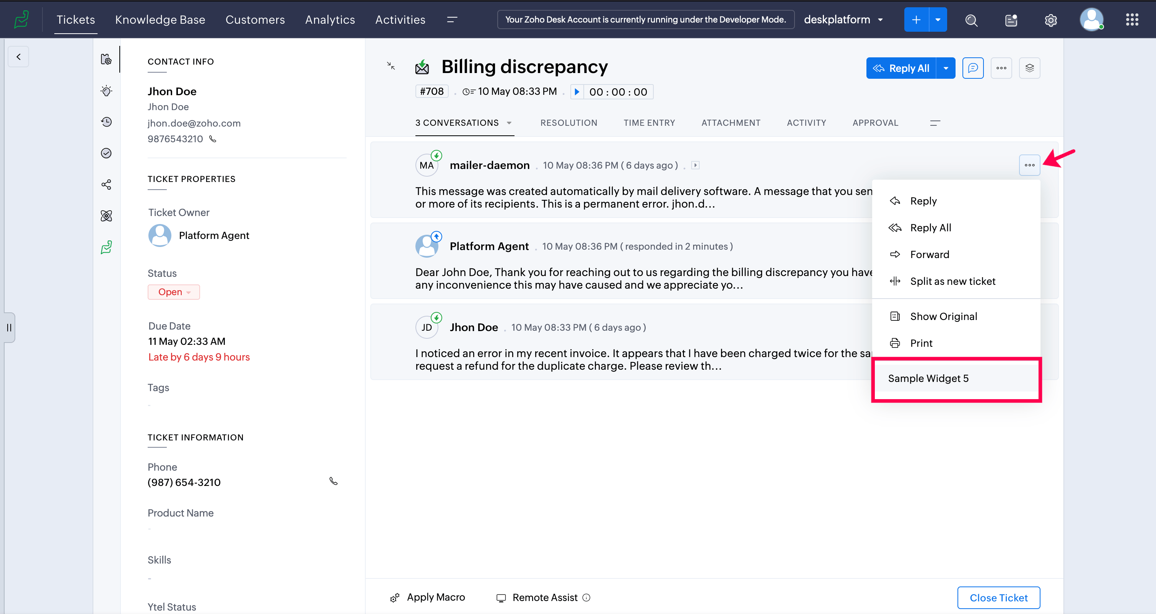Open the Customers module
The height and width of the screenshot is (614, 1156).
pos(255,20)
